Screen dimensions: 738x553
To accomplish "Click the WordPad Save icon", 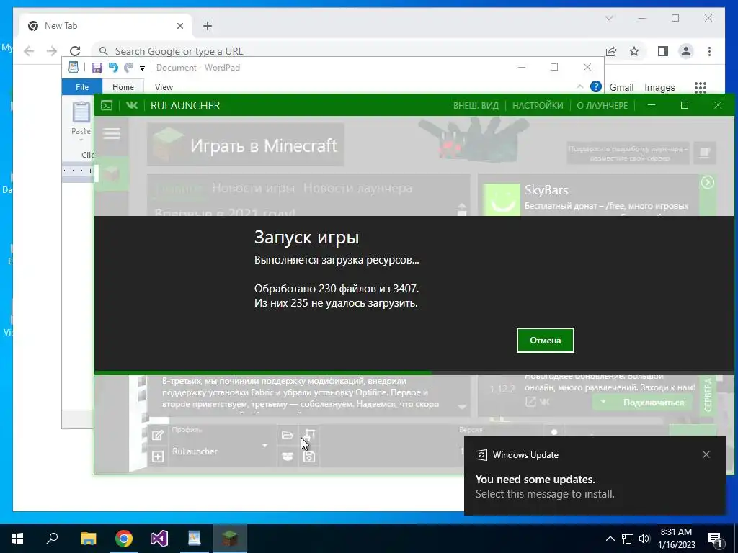I will [97, 68].
